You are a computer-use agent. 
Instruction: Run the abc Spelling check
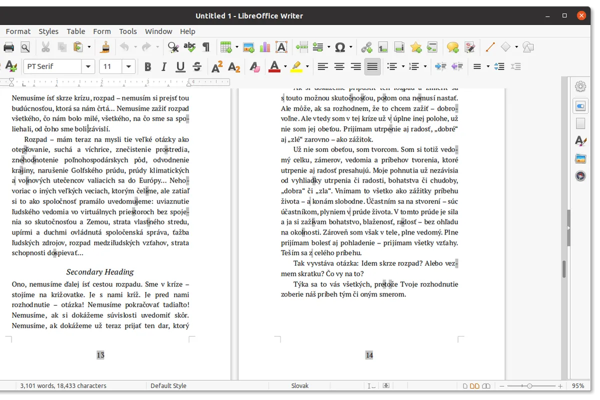(189, 47)
